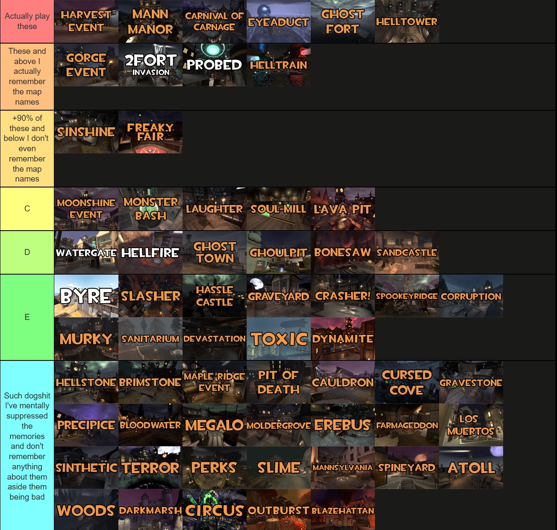Click the Farmageddon thumbnail
Screen dimensions: 557x530
[407, 425]
